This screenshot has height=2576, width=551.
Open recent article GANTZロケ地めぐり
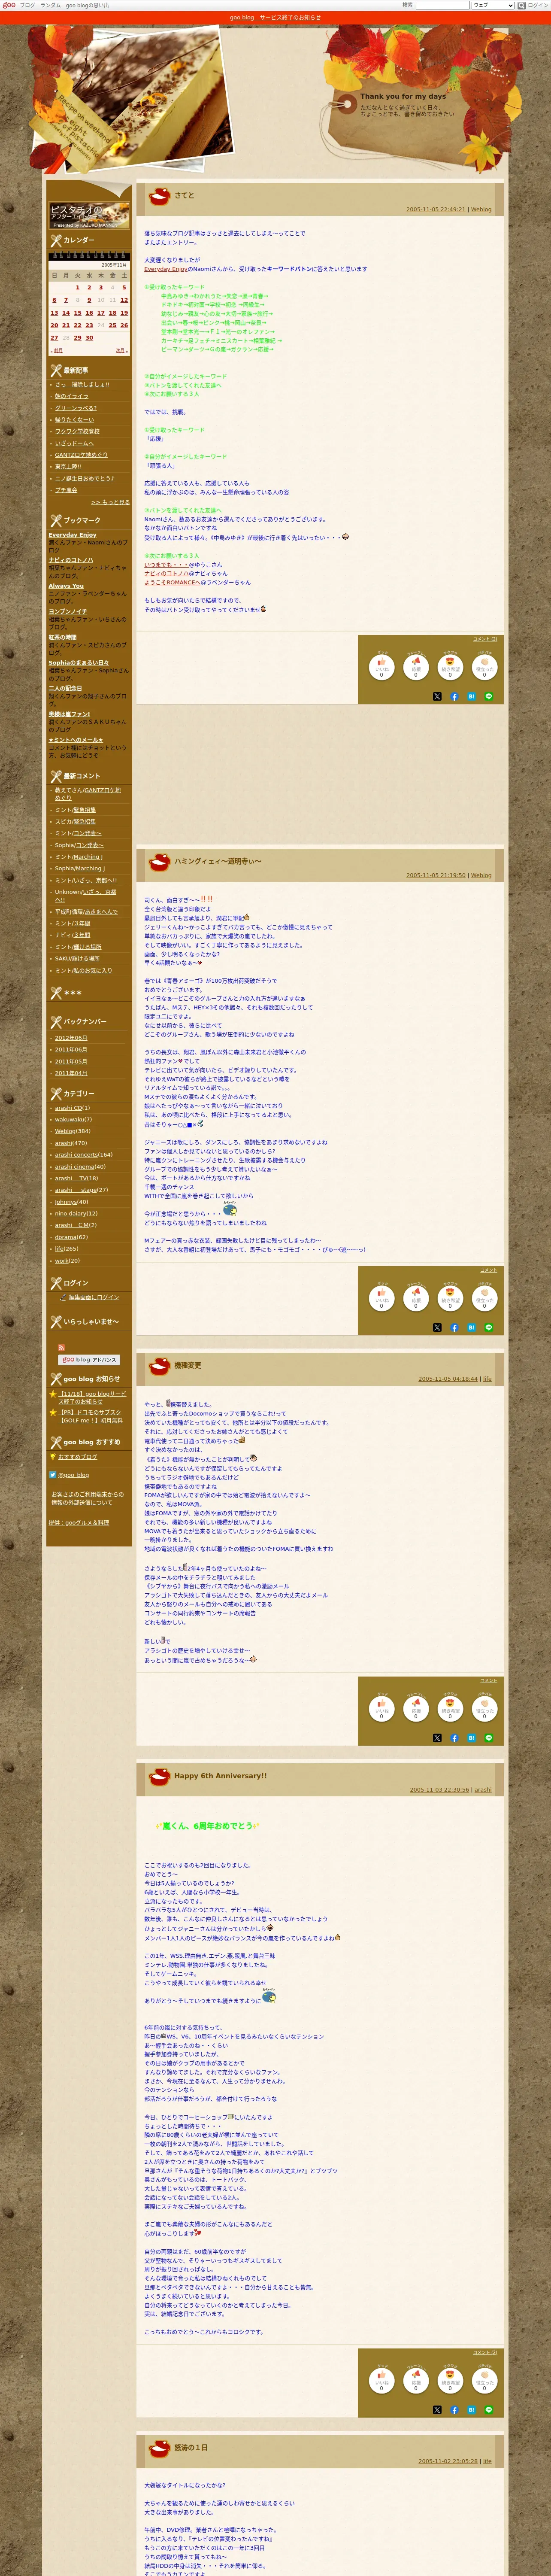(x=81, y=455)
